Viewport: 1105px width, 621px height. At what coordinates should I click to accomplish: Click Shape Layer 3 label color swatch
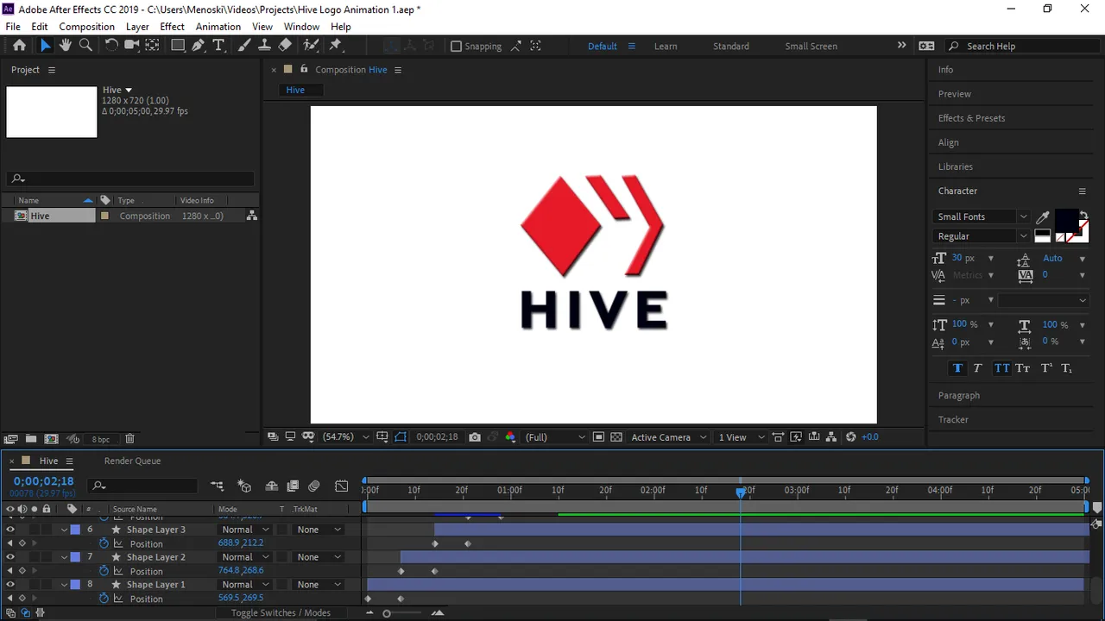(x=75, y=530)
